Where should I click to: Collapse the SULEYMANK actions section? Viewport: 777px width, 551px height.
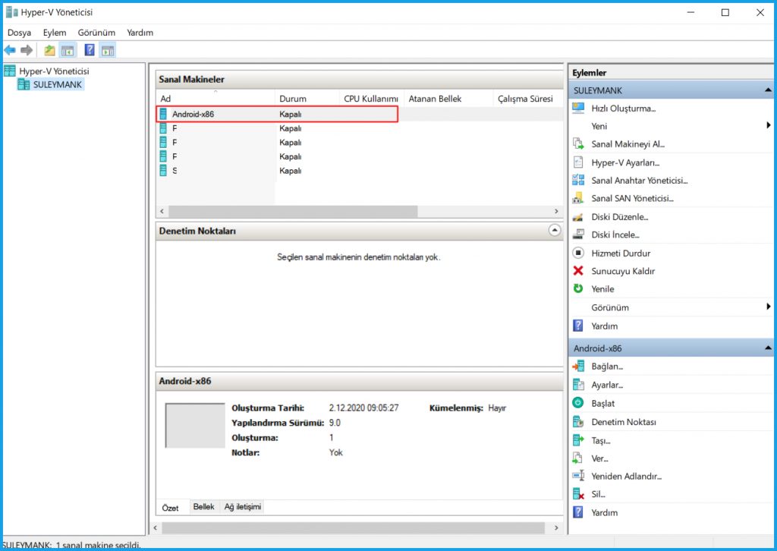[768, 90]
